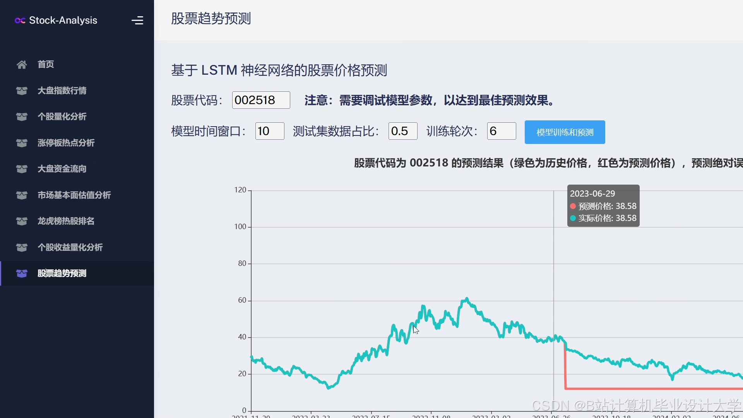
Task: Click the home icon beside 首页
Action: coord(22,64)
